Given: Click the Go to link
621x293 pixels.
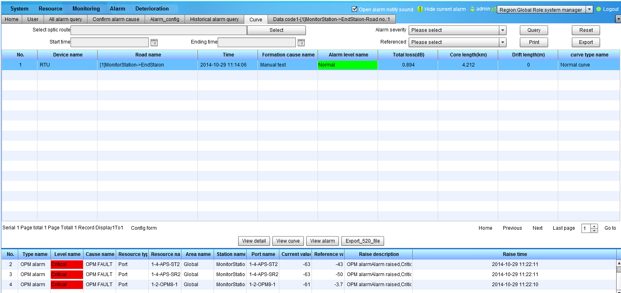Looking at the screenshot, I should tap(610, 228).
